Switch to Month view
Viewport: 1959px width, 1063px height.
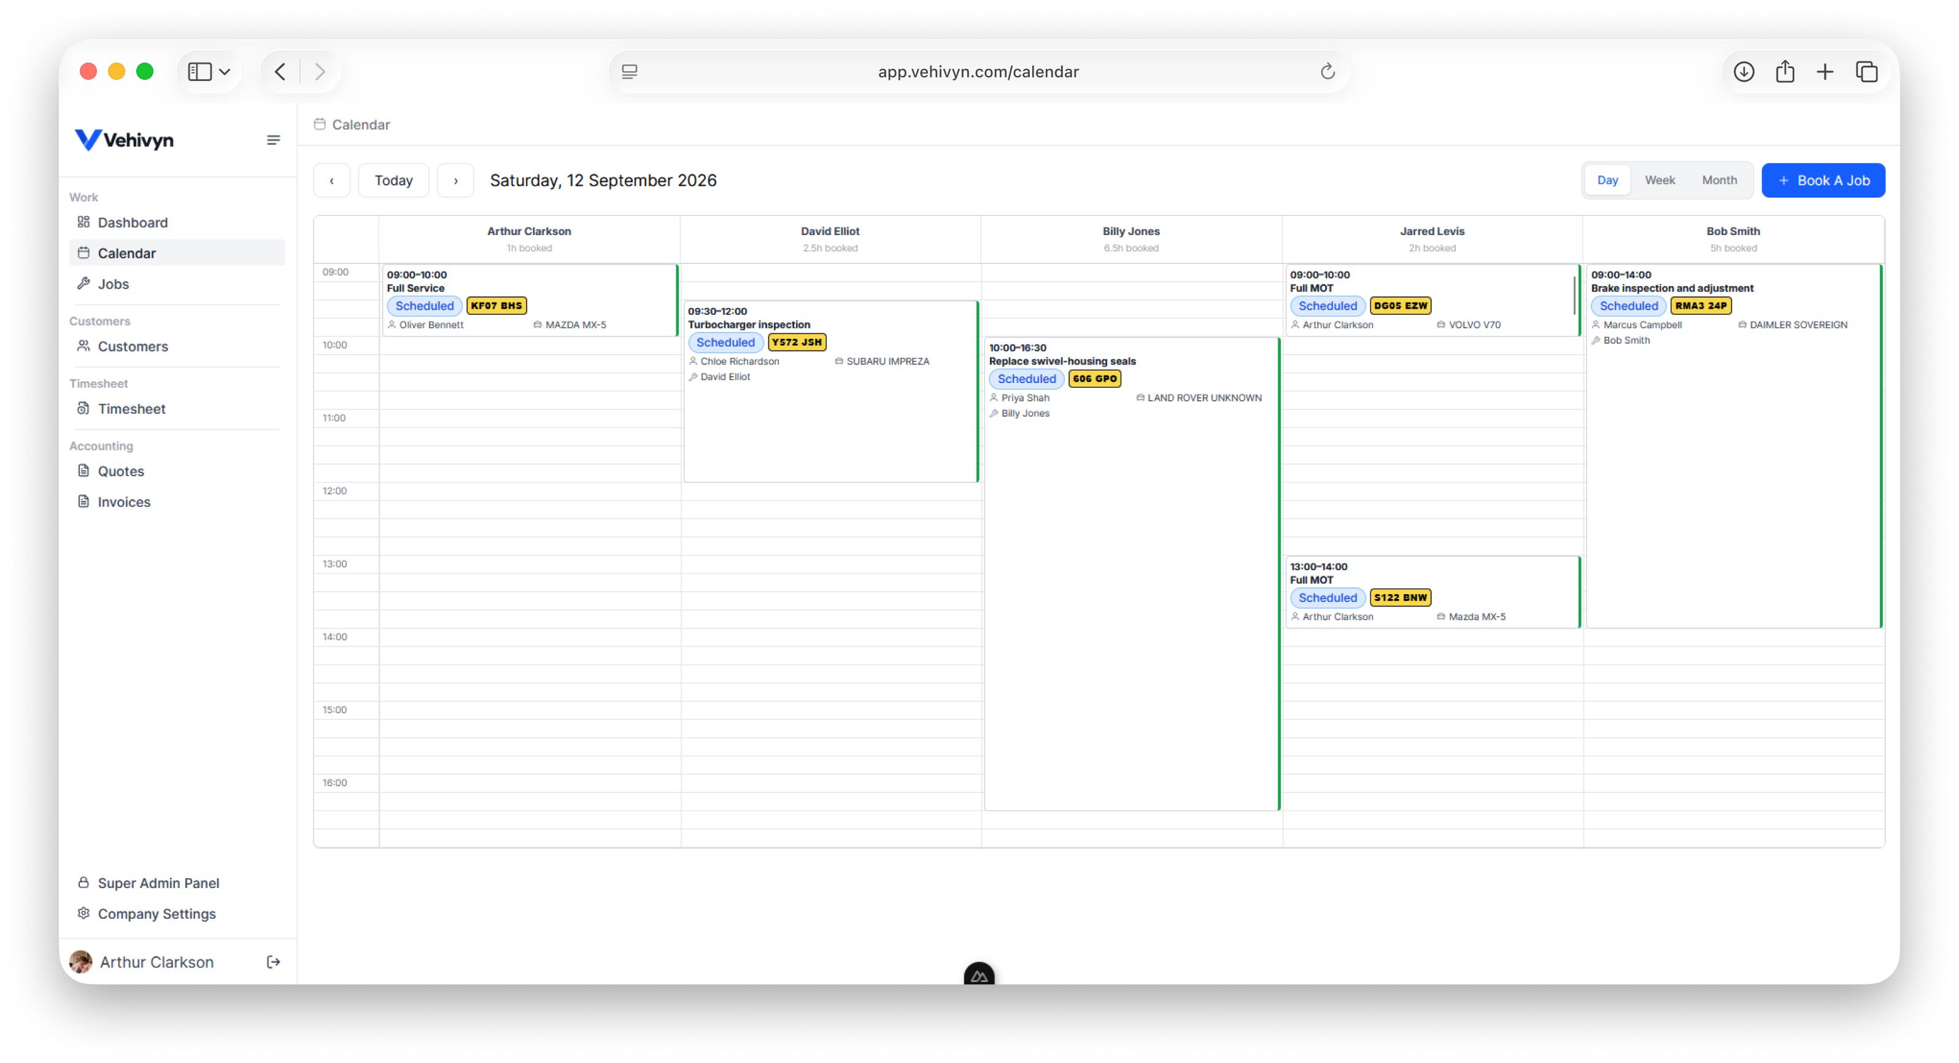point(1718,180)
